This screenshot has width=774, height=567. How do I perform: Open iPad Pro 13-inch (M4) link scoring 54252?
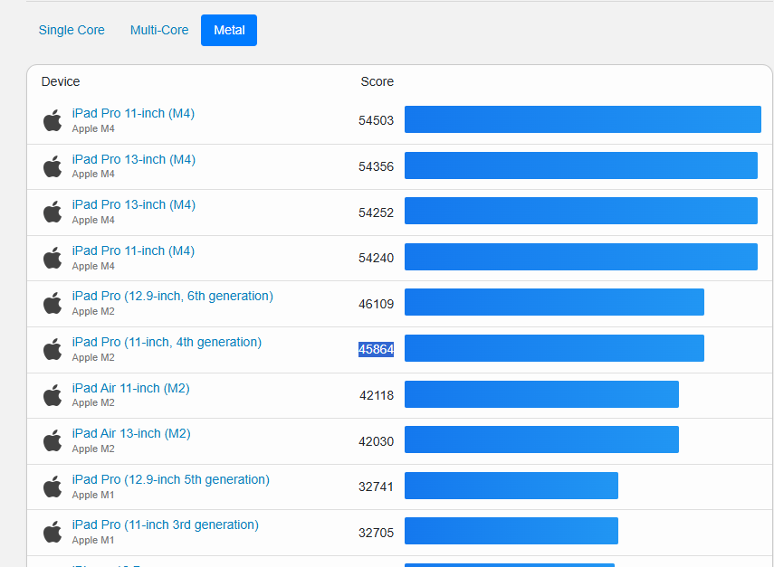pyautogui.click(x=134, y=204)
